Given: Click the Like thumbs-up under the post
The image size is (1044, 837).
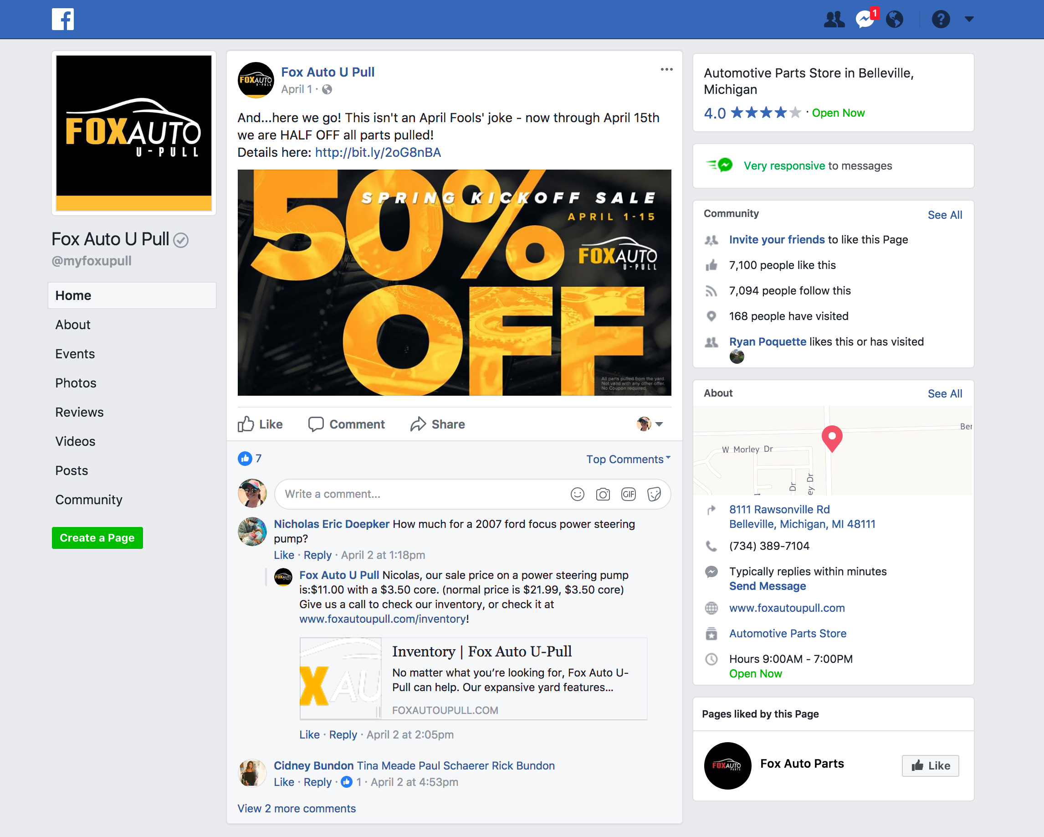Looking at the screenshot, I should coord(260,424).
